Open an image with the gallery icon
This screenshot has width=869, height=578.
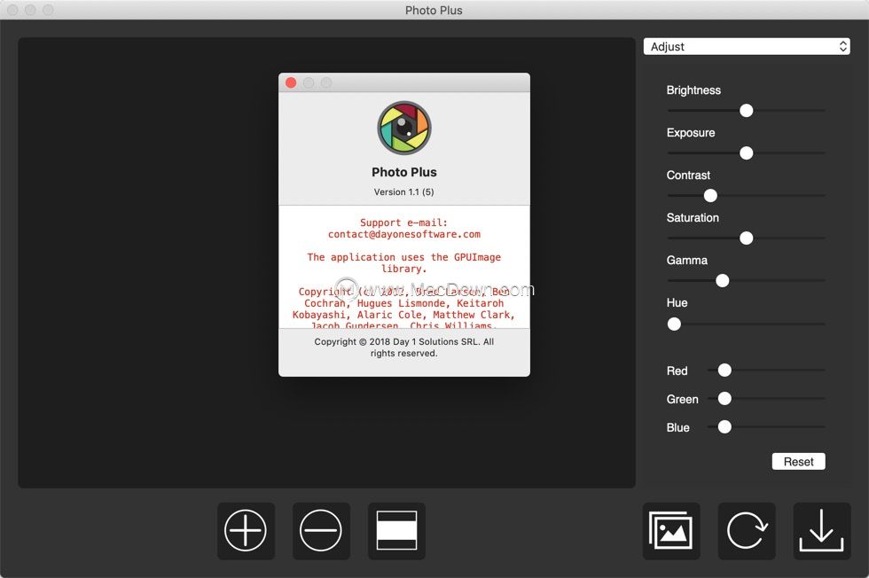(671, 530)
